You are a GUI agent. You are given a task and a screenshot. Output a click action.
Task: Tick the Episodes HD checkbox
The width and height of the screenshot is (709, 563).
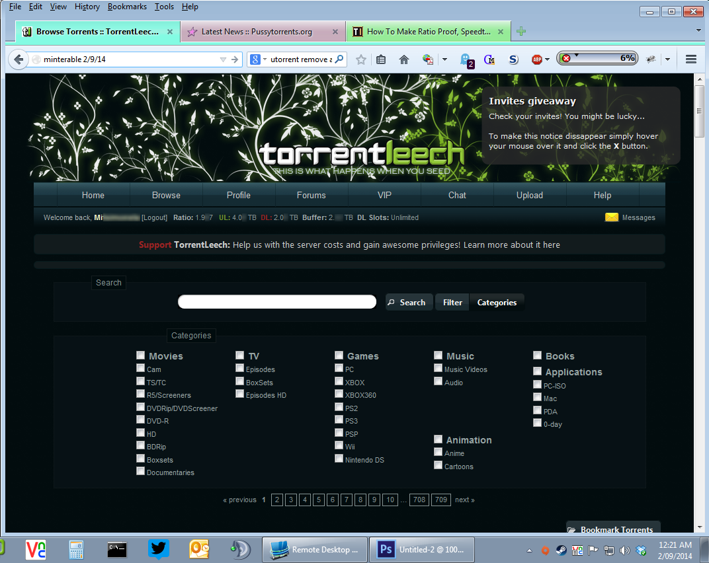point(239,394)
